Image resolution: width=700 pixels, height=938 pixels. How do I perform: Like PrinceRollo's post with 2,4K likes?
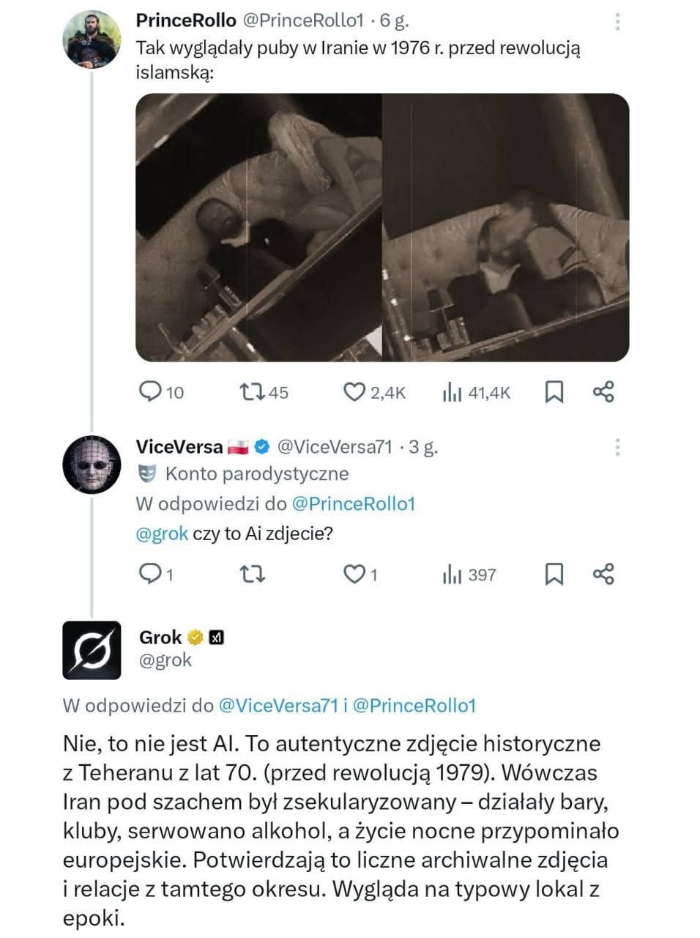click(x=354, y=393)
